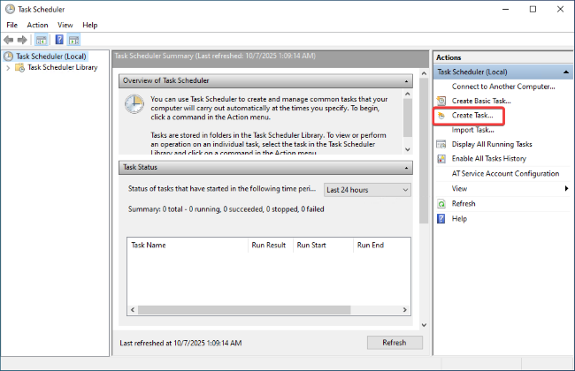
Task: Click the Refresh button at bottom
Action: coord(394,343)
